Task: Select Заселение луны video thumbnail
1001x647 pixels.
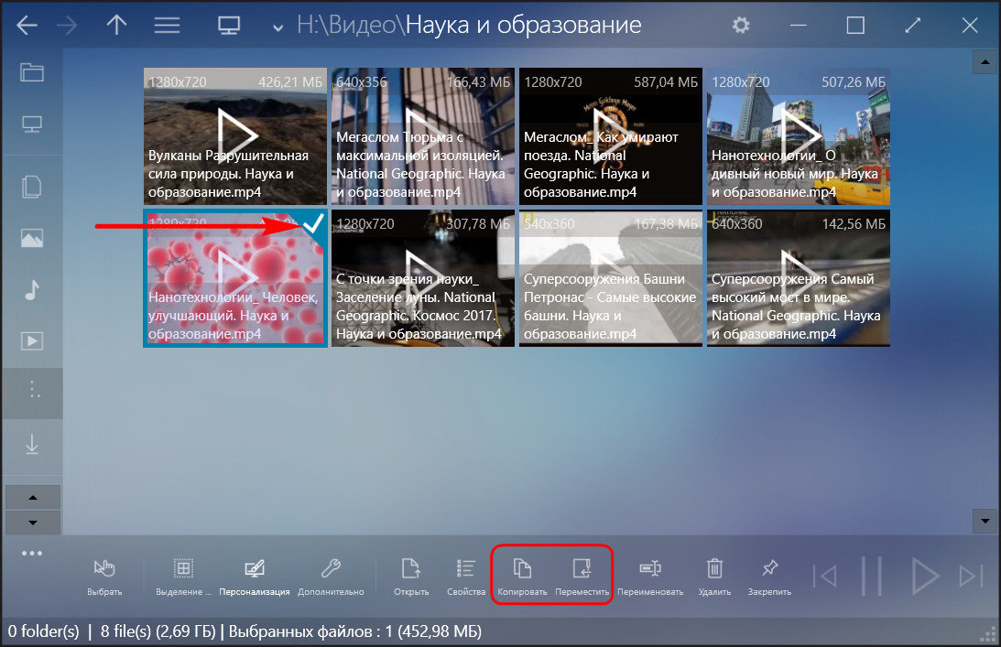Action: pos(422,278)
